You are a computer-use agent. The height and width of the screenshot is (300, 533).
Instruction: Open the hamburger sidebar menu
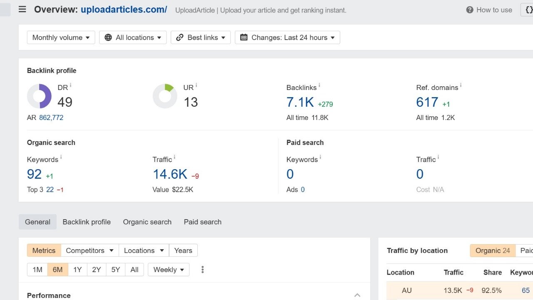22,9
